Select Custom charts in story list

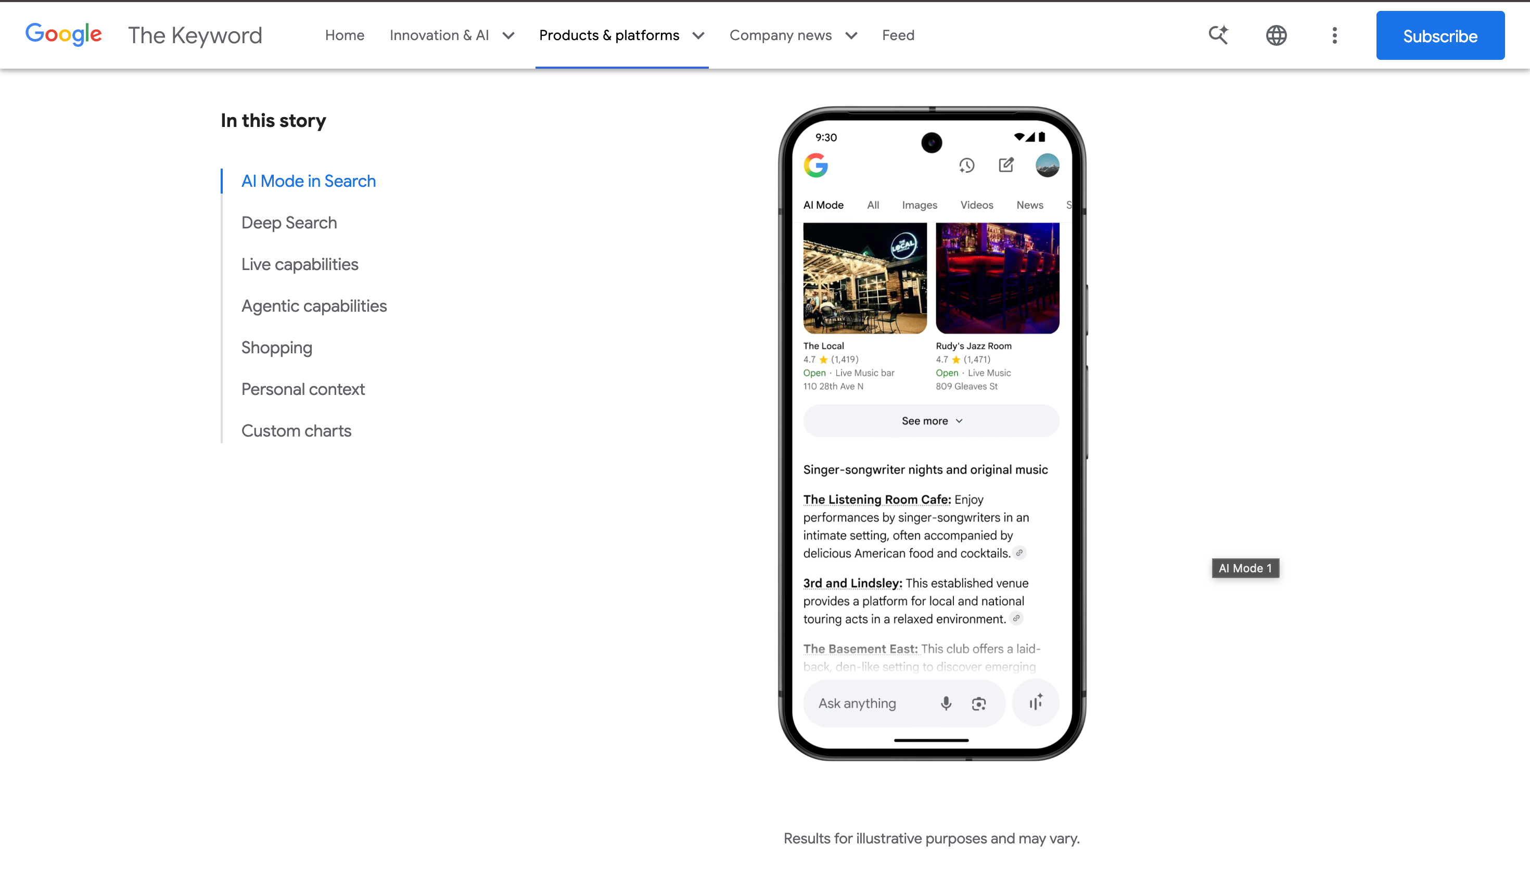(x=296, y=431)
